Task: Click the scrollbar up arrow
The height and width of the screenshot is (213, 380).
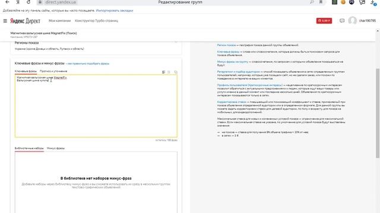Action: pos(378,31)
